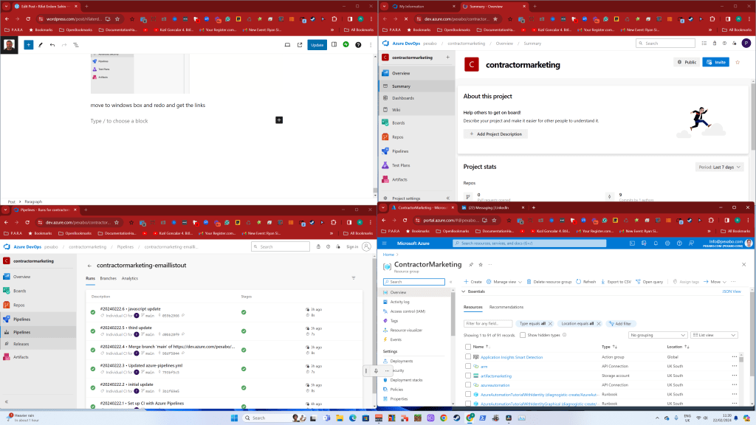756x425 pixels.
Task: Check the Show hidden types checkbox
Action: (523, 335)
